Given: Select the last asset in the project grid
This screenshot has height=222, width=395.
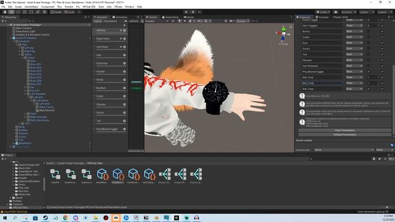Looking at the screenshot, I should tap(196, 174).
